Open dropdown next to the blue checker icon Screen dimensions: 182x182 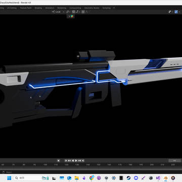pos(180,12)
